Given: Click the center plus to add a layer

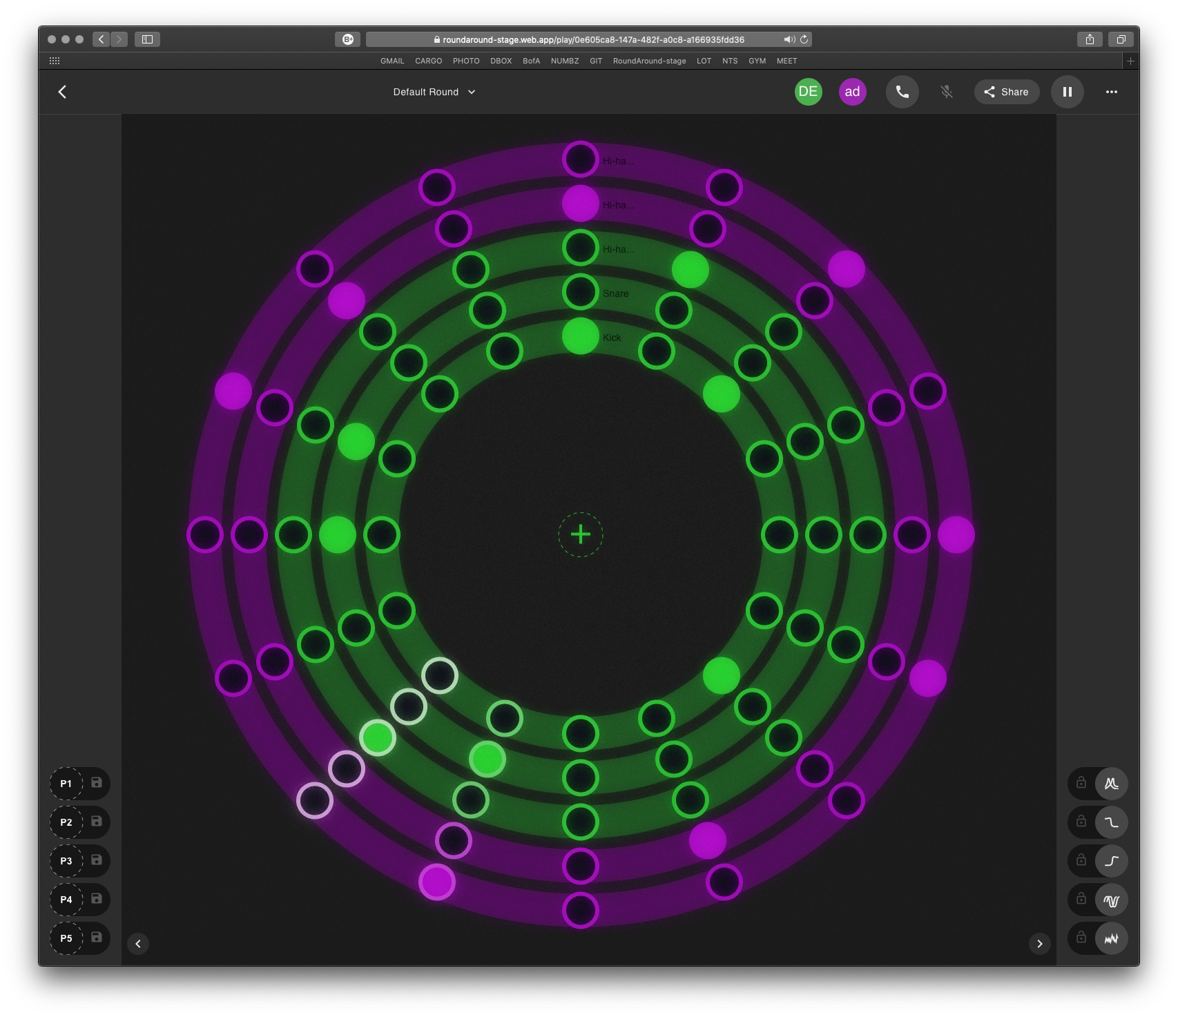Looking at the screenshot, I should [581, 534].
